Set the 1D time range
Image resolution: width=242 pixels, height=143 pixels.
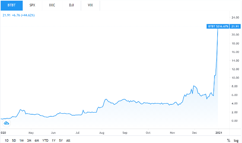7,140
